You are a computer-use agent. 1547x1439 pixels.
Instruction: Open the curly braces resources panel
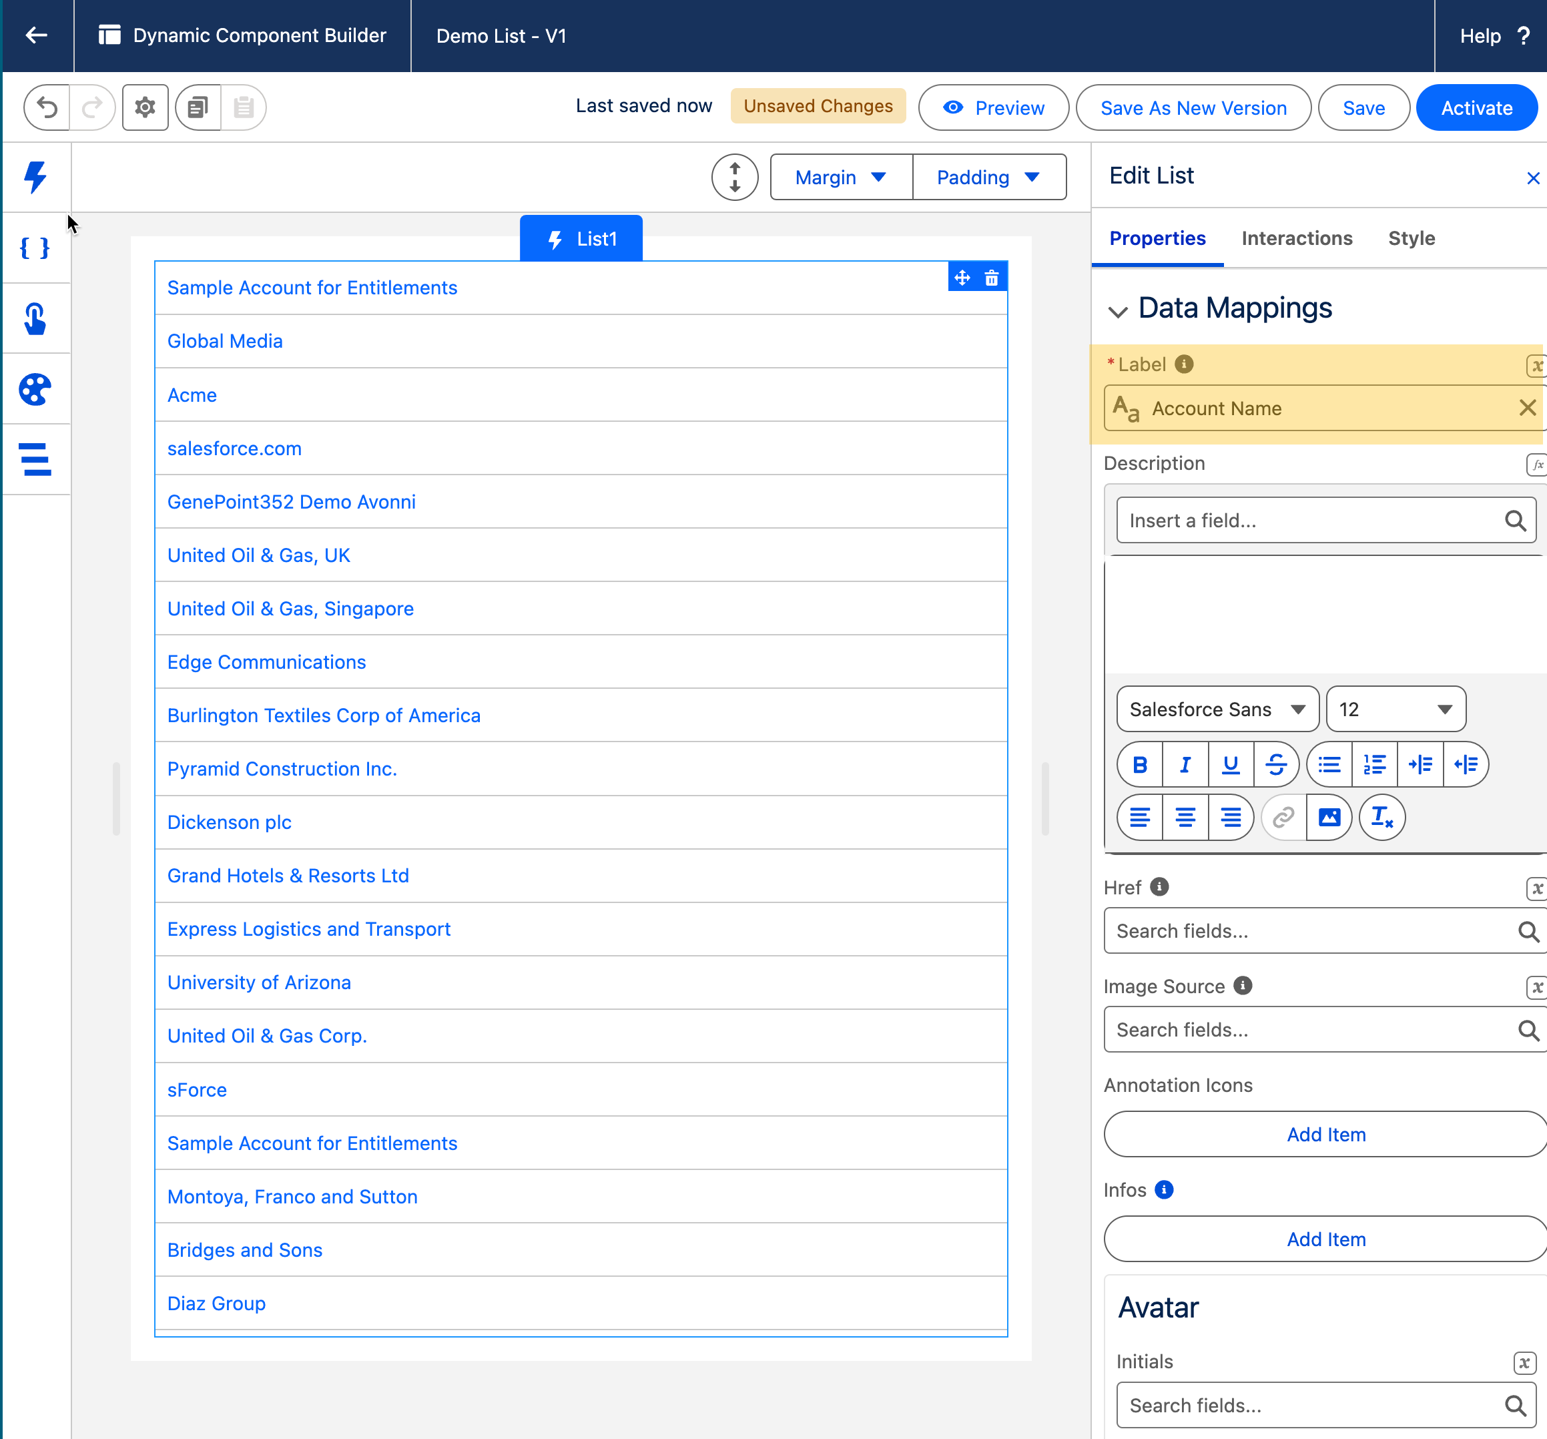point(35,248)
